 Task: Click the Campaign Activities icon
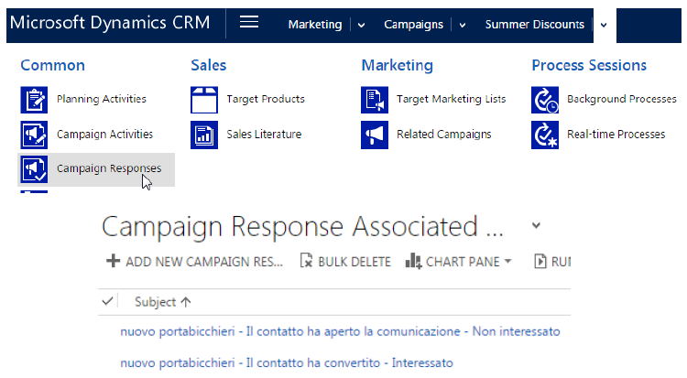click(x=34, y=135)
